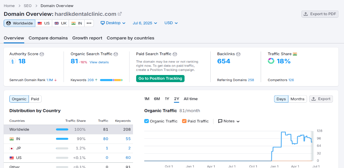Select the Worldwide row in country table
344x168 pixels.
(68, 130)
